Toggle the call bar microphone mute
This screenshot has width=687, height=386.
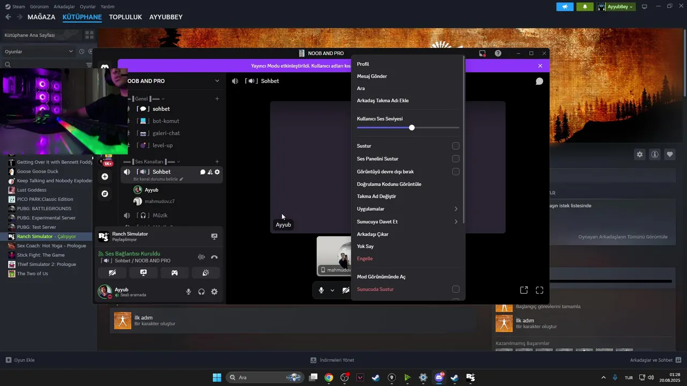[321, 290]
